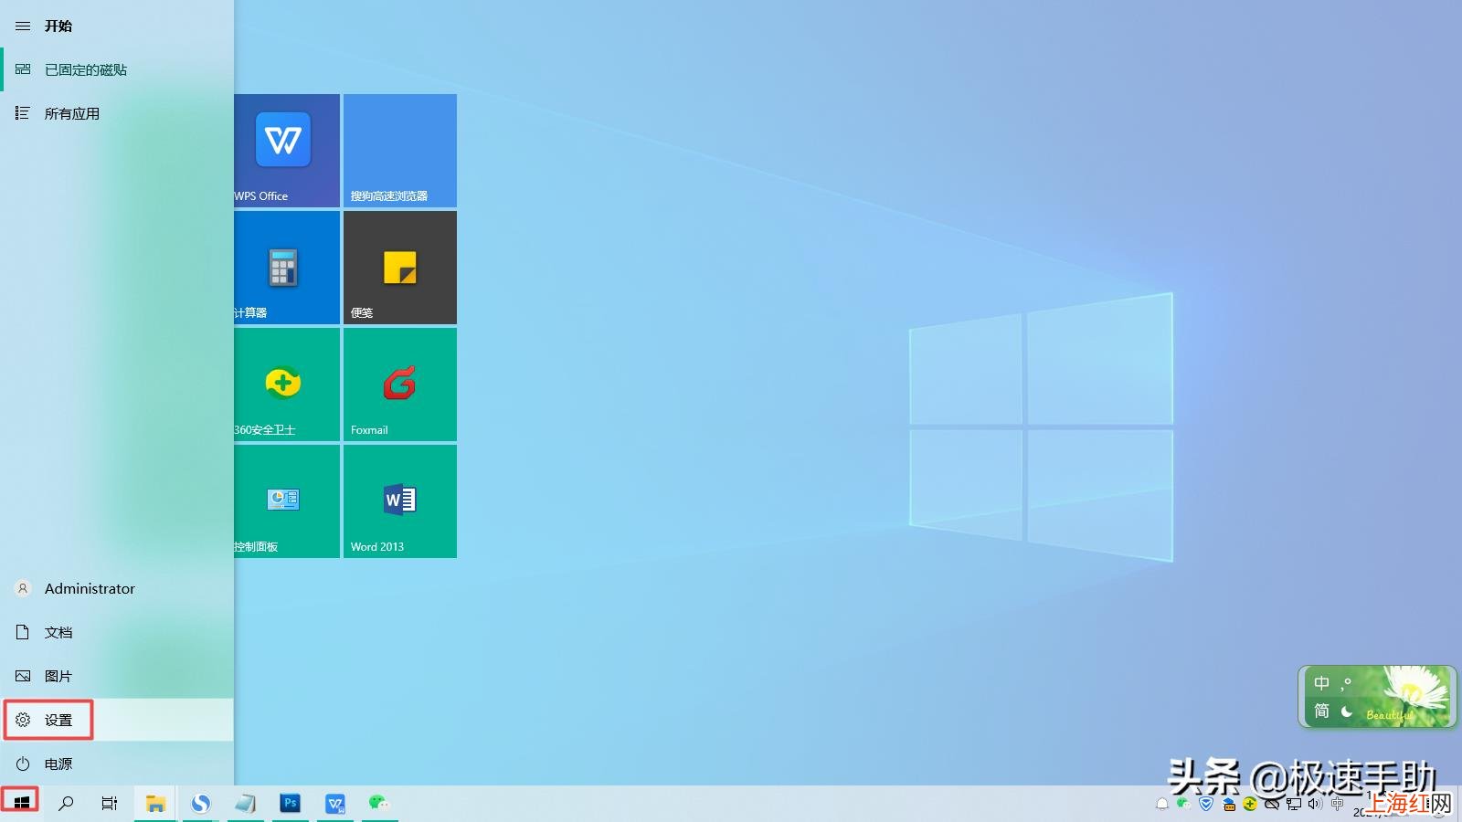This screenshot has width=1462, height=822.
Task: Expand the 开始 hamburger menu
Action: point(23,26)
